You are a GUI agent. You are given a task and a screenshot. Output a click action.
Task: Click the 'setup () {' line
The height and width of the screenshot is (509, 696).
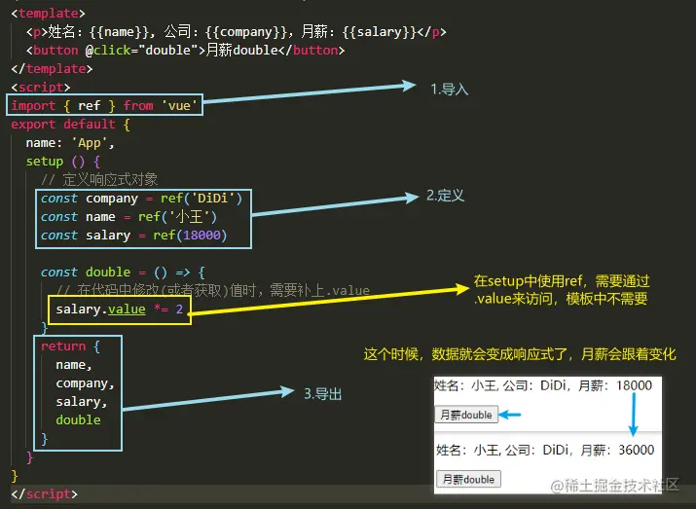point(63,162)
